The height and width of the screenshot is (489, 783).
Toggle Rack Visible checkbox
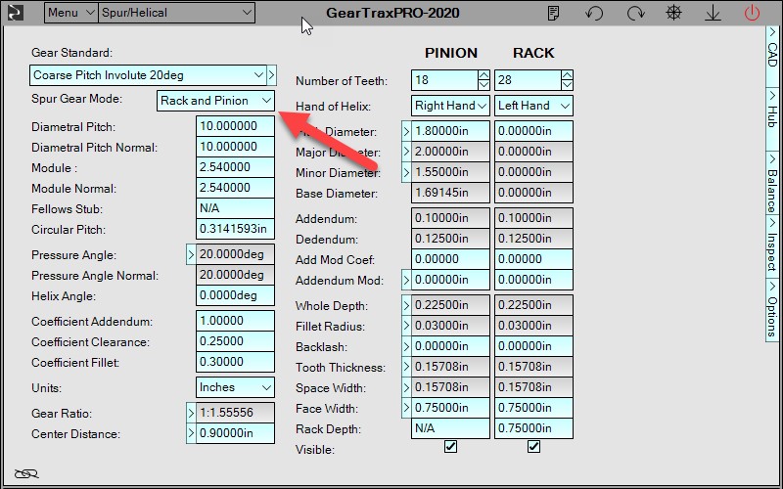pyautogui.click(x=533, y=447)
